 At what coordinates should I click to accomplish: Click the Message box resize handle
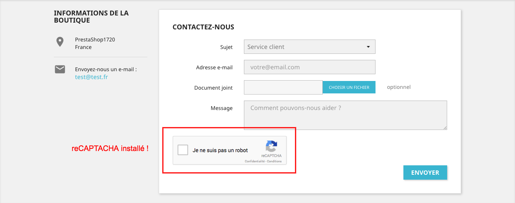[445, 128]
